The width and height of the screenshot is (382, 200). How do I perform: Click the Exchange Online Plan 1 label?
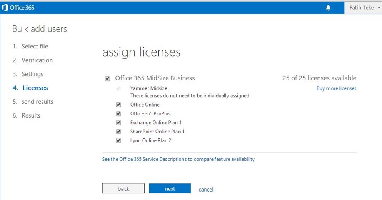(x=156, y=123)
